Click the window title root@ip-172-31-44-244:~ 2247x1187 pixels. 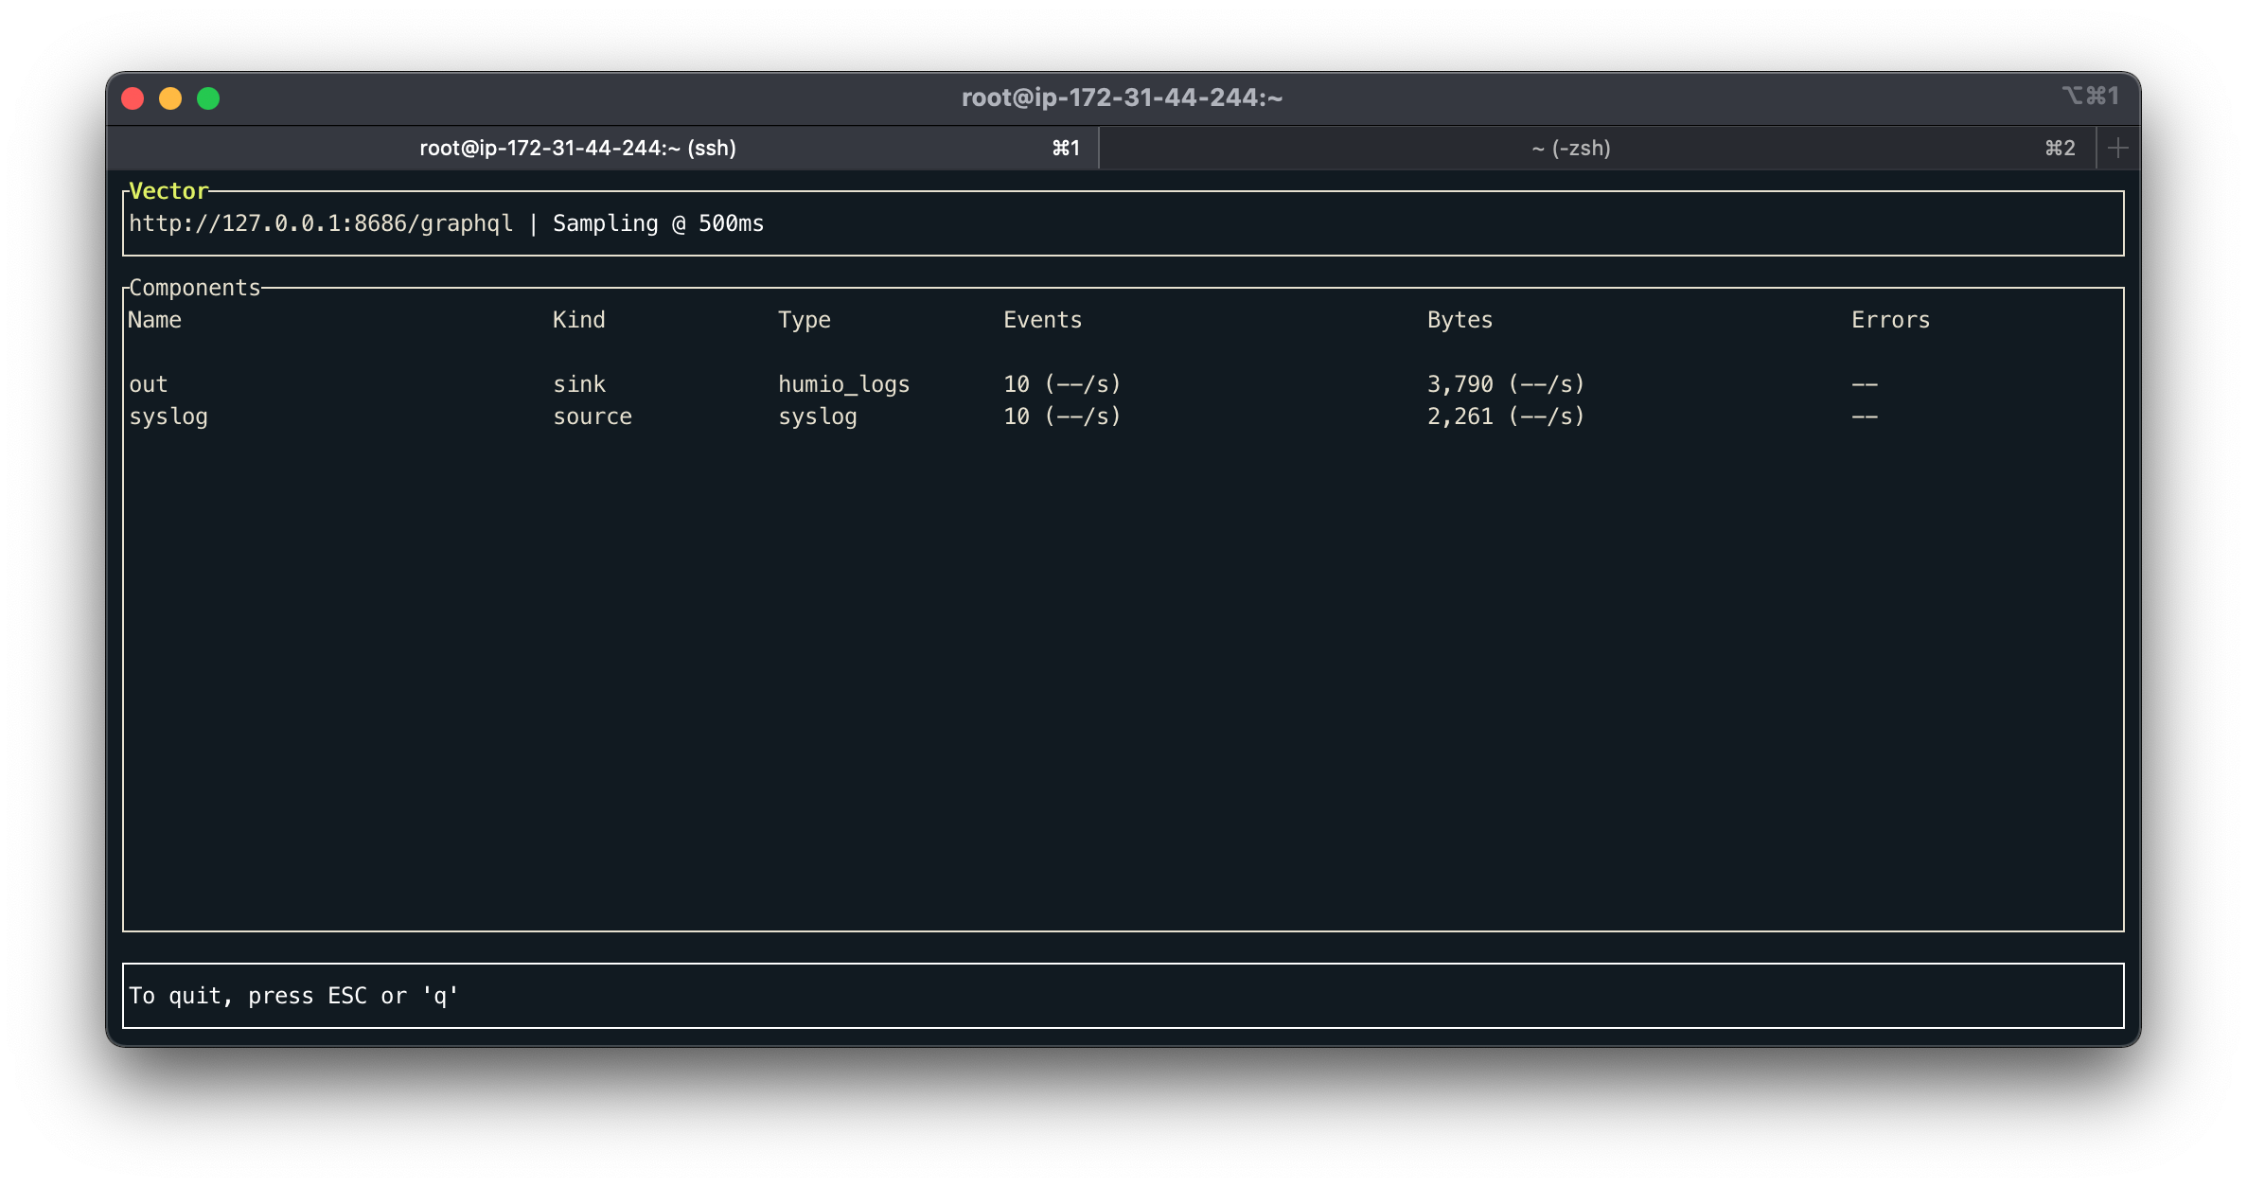click(x=1122, y=97)
